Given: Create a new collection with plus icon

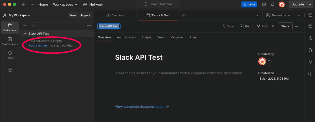Looking at the screenshot, I should point(25,25).
